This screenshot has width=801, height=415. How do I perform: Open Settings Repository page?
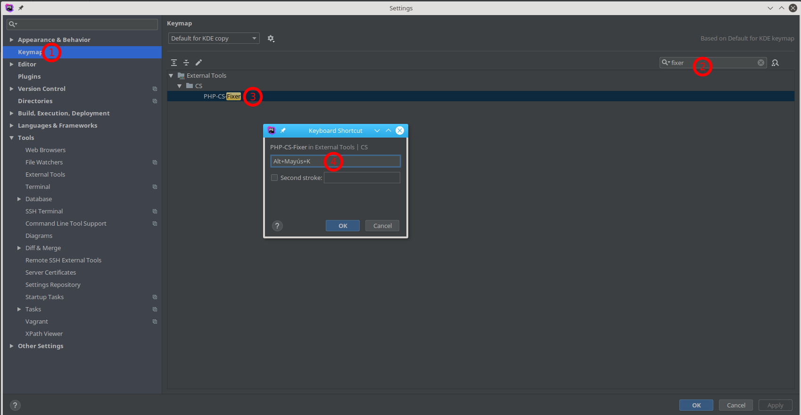53,285
